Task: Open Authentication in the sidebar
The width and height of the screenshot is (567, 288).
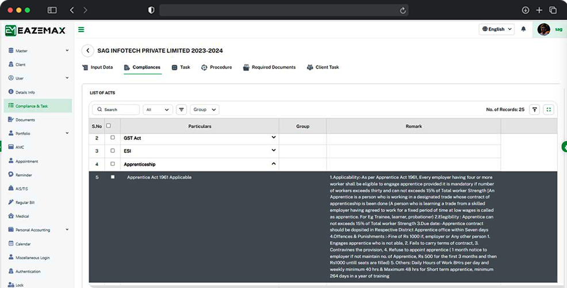Action: click(24, 271)
